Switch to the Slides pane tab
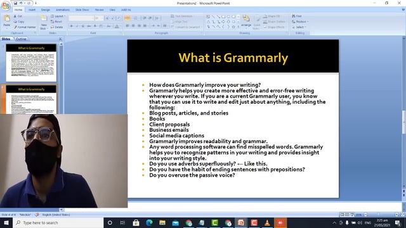The height and width of the screenshot is (228, 406). click(6, 39)
